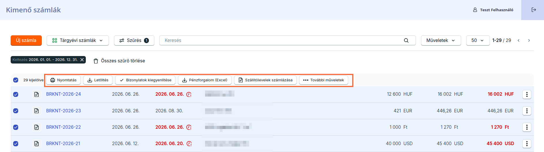Image resolution: width=544 pixels, height=152 pixels.
Task: Click the Kimenő számlák page title
Action: point(33,10)
